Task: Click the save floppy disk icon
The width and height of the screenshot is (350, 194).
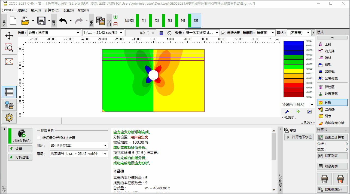Action: tap(41, 21)
